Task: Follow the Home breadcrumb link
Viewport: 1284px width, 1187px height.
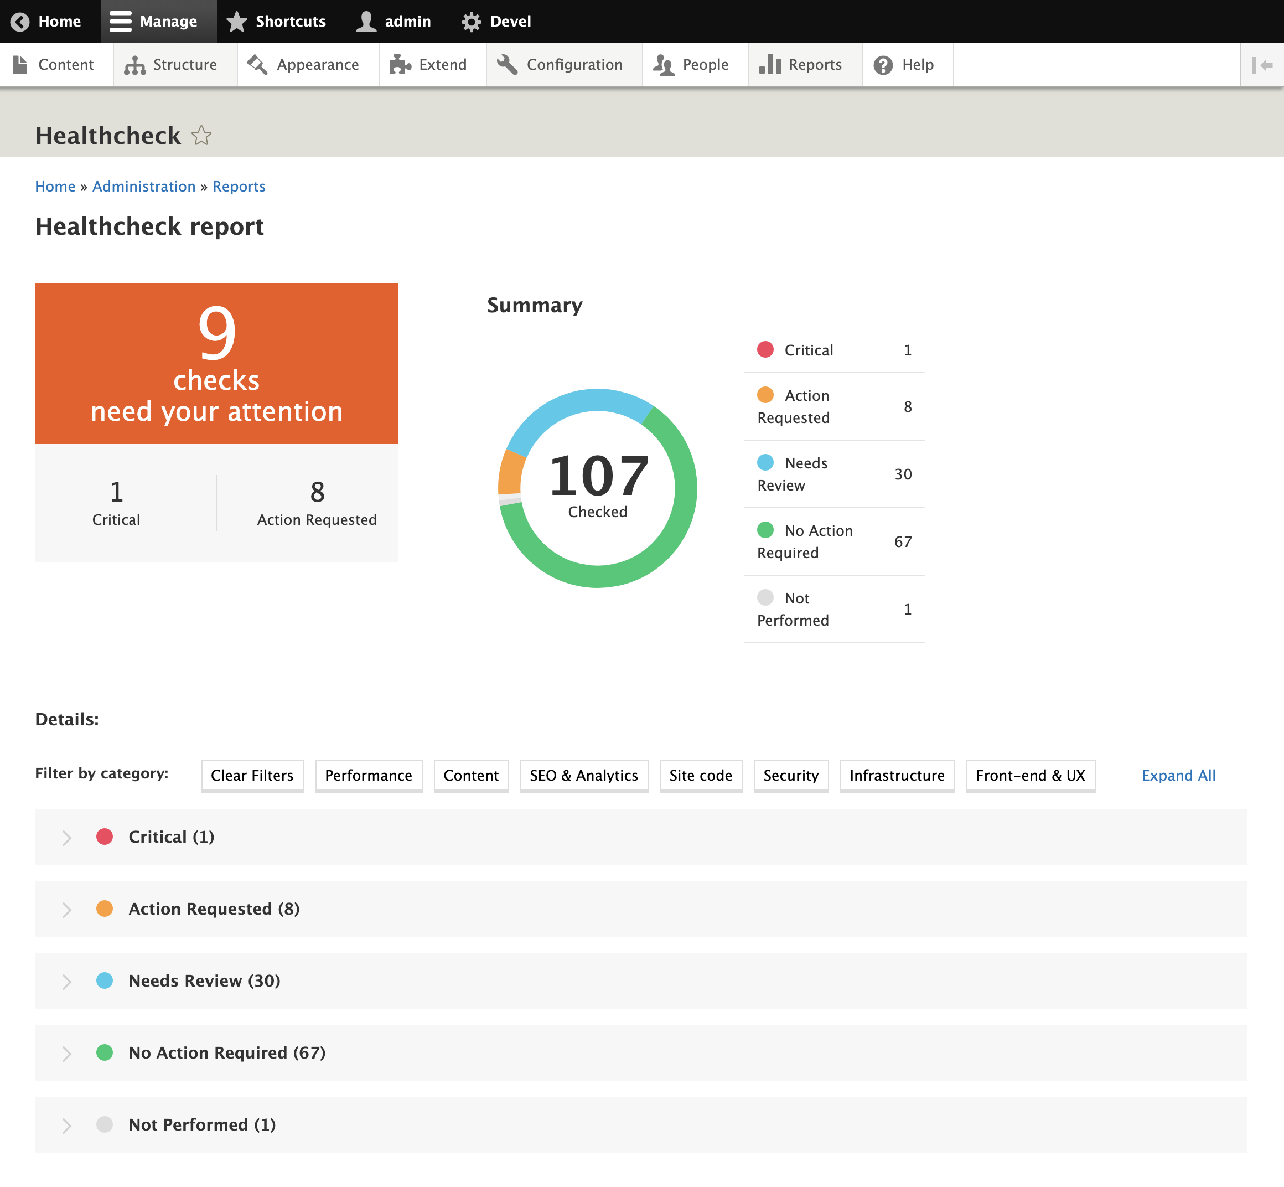Action: tap(55, 186)
